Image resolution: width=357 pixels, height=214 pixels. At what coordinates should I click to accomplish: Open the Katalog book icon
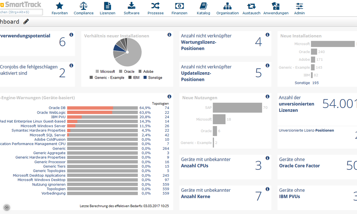[x=203, y=6]
